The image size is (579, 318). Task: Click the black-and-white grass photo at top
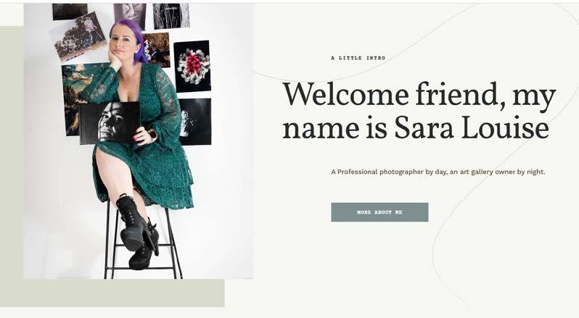171,16
